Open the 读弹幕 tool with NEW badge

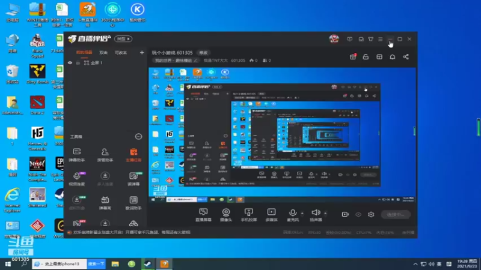(133, 179)
